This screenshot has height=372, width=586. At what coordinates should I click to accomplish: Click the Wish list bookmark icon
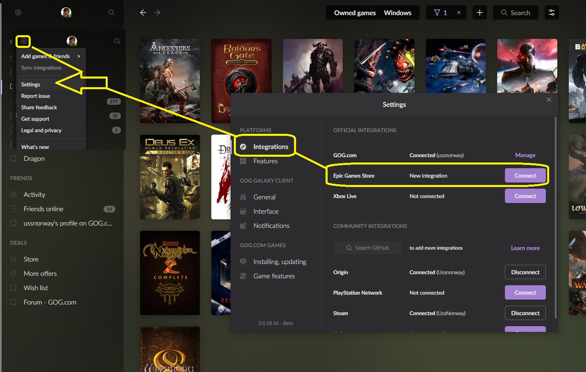tap(14, 288)
